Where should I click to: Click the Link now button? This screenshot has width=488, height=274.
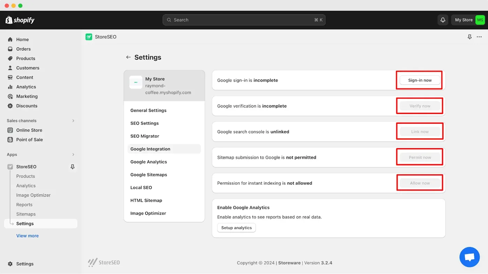point(420,132)
